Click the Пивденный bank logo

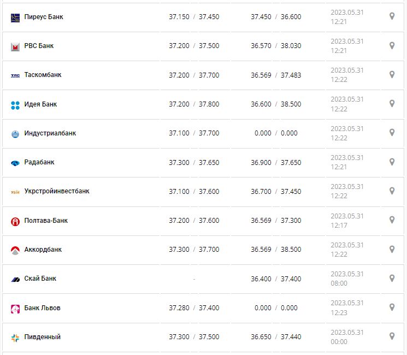tap(15, 338)
